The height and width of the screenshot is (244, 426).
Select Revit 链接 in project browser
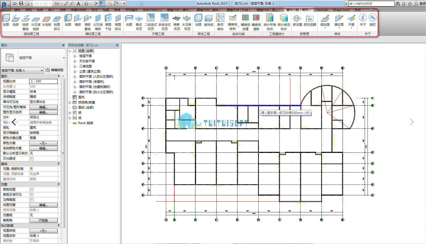click(86, 123)
